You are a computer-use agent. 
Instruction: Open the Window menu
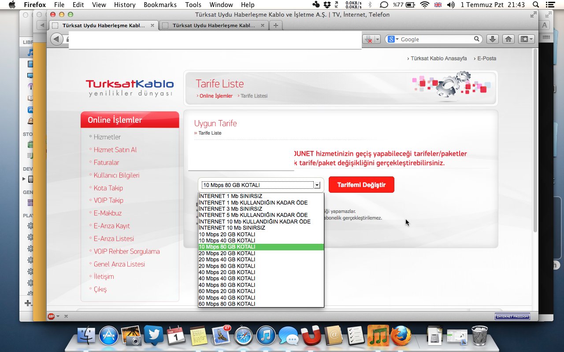coord(221,5)
